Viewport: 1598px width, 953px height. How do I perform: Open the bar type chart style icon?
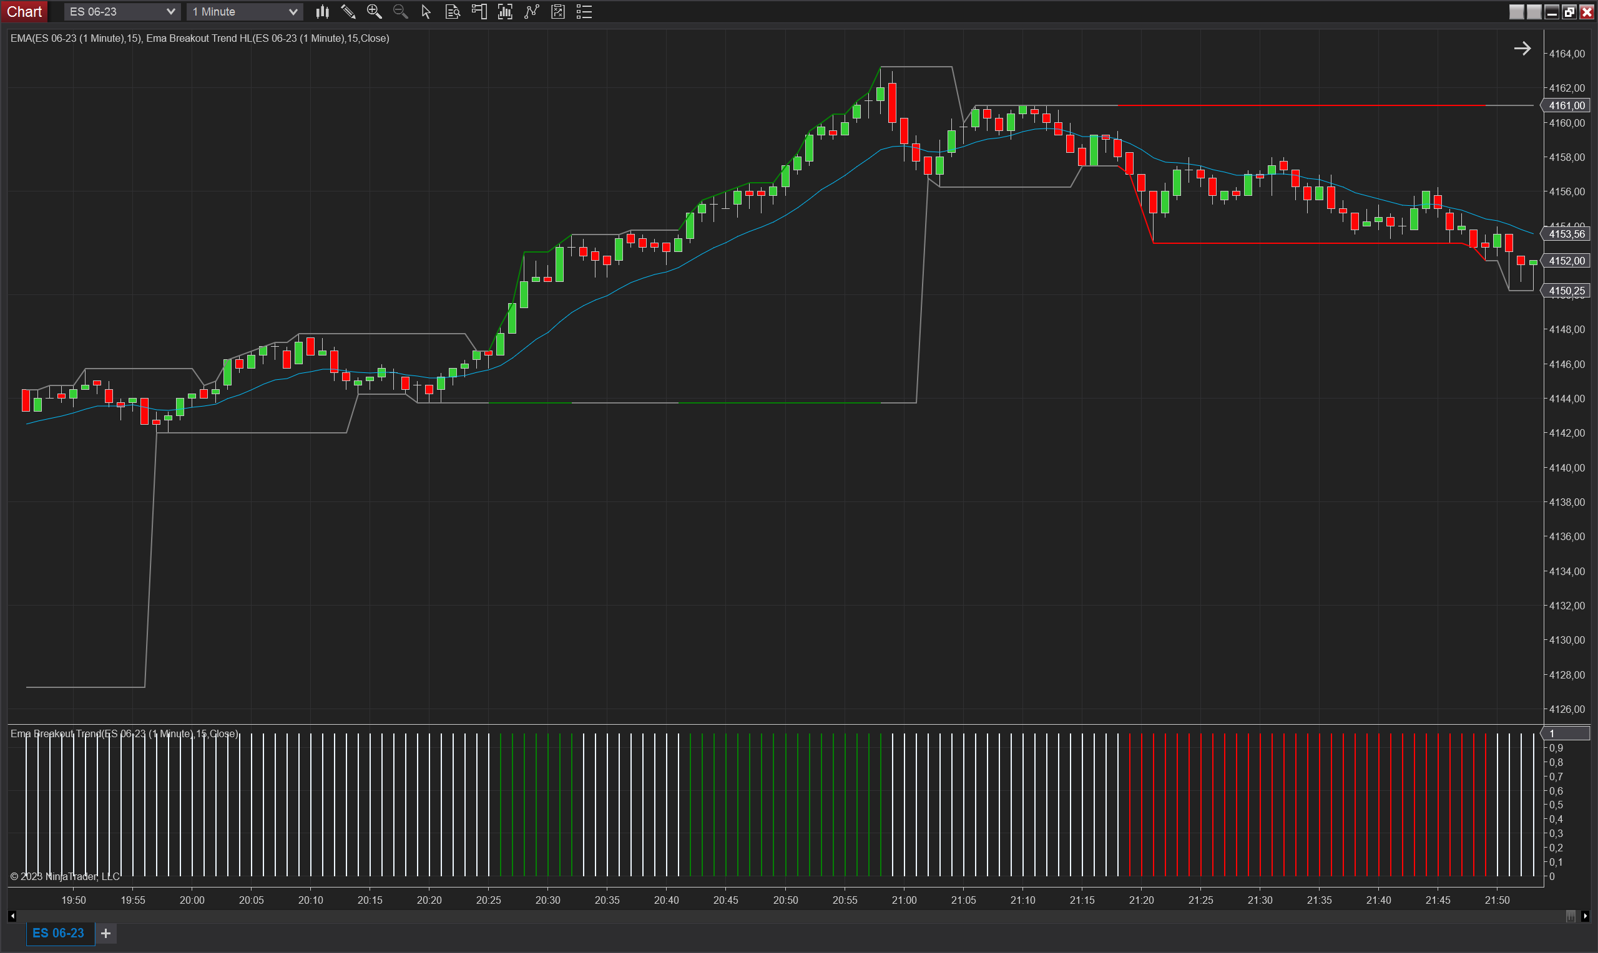point(323,12)
